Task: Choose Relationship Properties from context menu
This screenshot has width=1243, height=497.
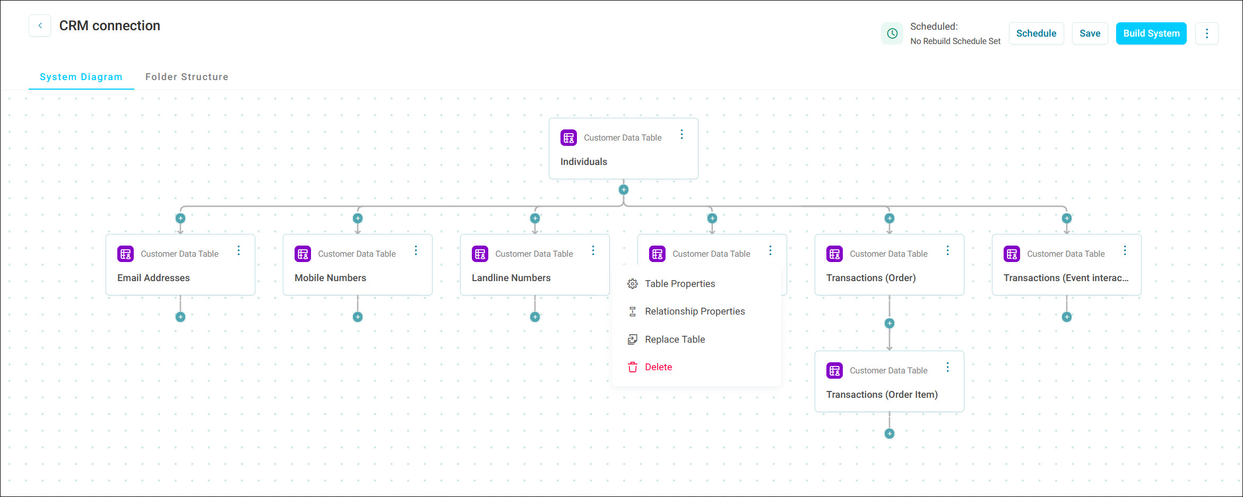Action: (696, 311)
